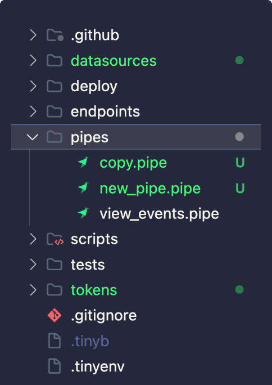Collapse the pipes folder chevron

[33, 137]
